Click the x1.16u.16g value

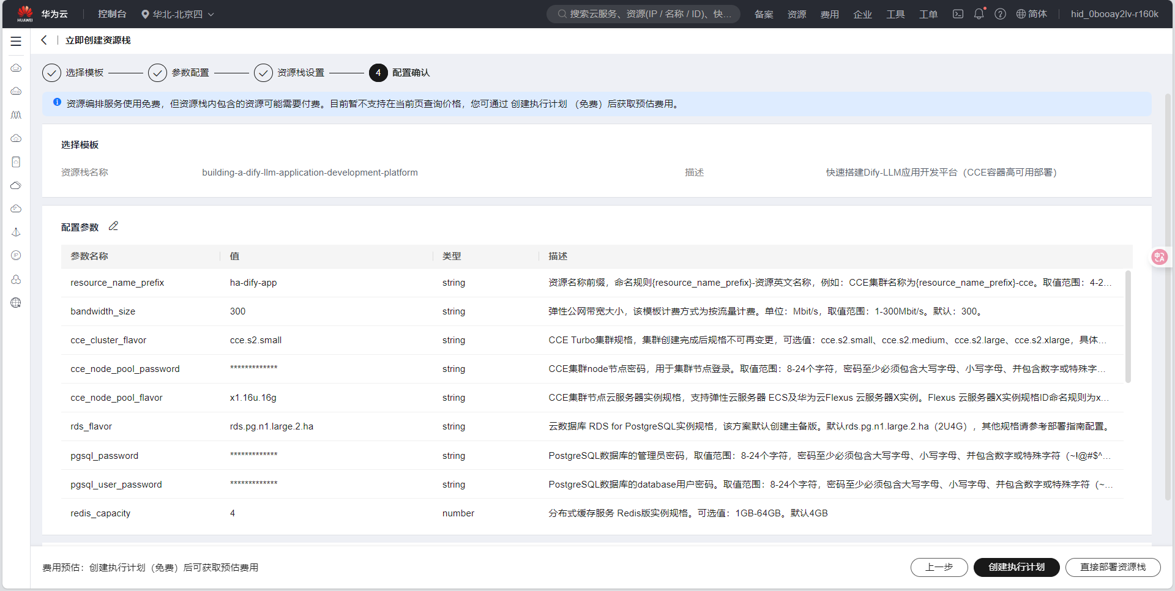click(253, 398)
